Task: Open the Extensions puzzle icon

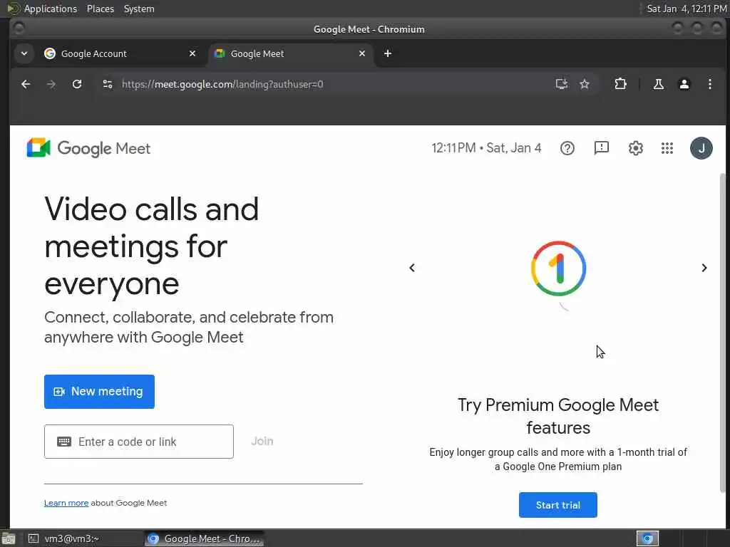Action: 620,84
